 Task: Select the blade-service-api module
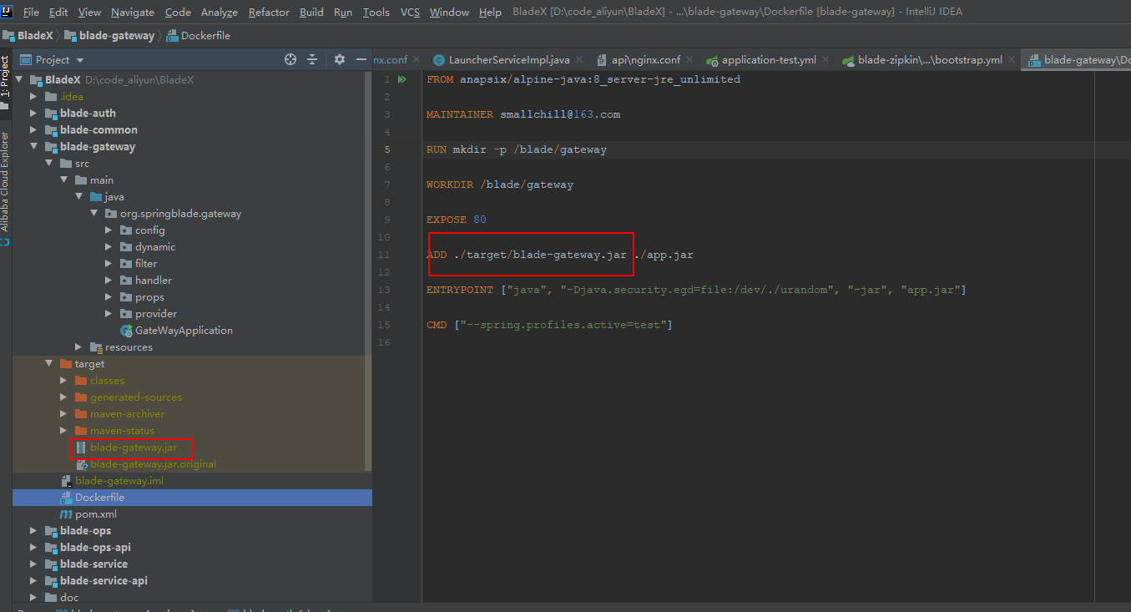tap(104, 581)
